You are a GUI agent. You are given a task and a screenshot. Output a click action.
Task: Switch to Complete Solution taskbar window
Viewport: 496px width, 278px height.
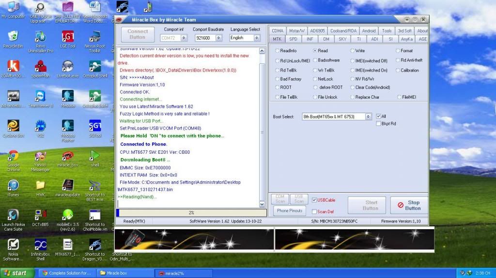[x=67, y=273]
